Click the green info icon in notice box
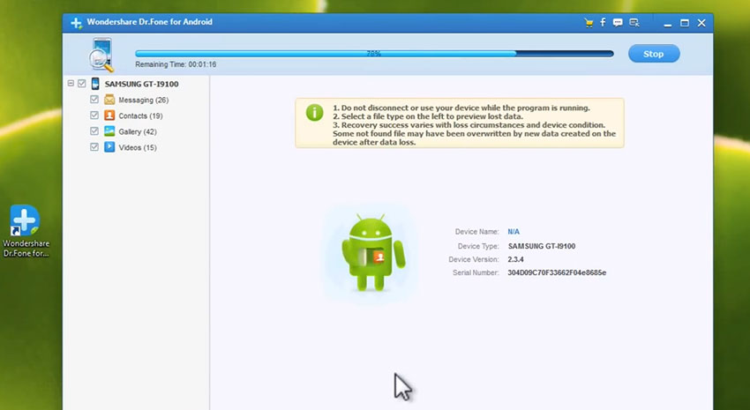 pyautogui.click(x=314, y=113)
